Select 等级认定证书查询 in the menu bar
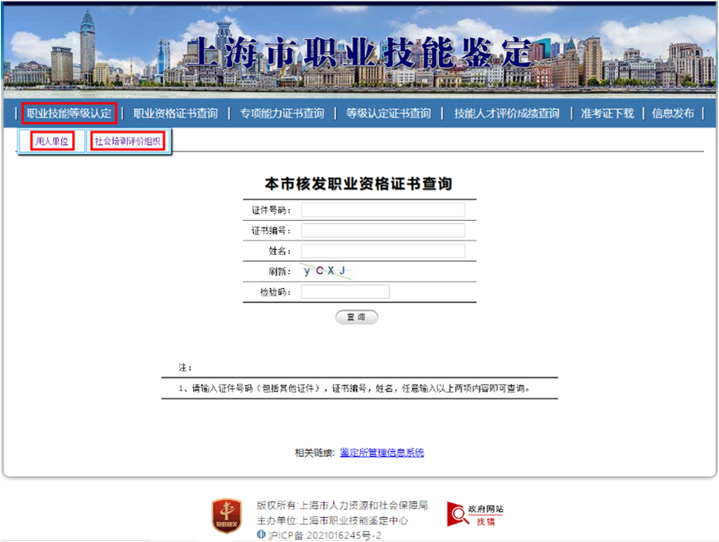The height and width of the screenshot is (542, 719). (387, 116)
